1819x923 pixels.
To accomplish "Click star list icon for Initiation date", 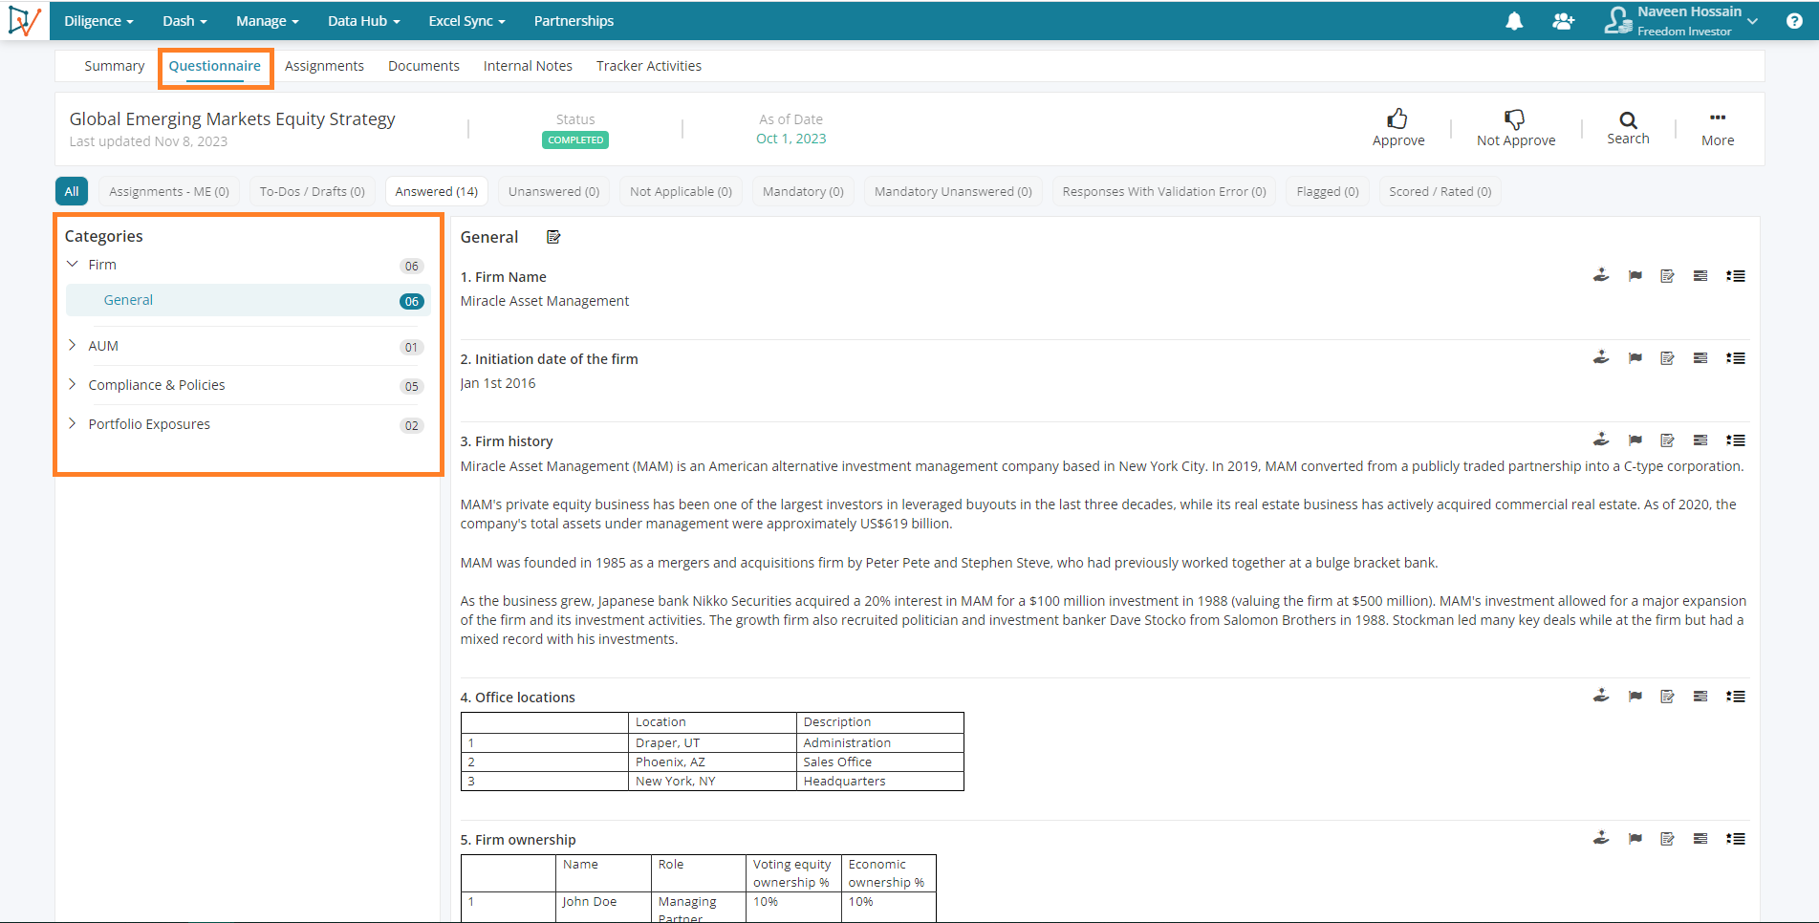I will [1736, 358].
